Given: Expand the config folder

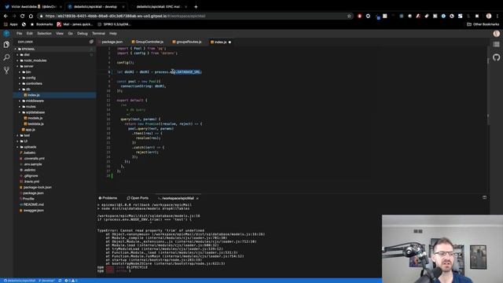Looking at the screenshot, I should coord(31,78).
